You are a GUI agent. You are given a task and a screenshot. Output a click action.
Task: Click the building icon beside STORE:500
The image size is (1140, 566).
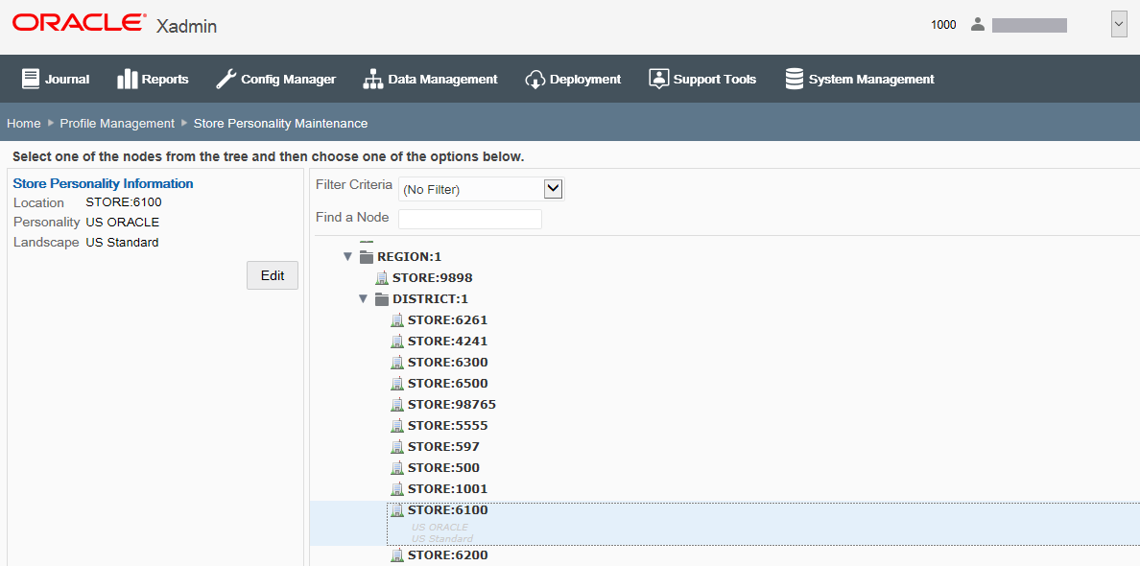click(x=397, y=467)
